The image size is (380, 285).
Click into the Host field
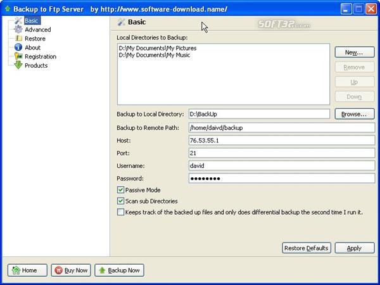tap(282, 141)
